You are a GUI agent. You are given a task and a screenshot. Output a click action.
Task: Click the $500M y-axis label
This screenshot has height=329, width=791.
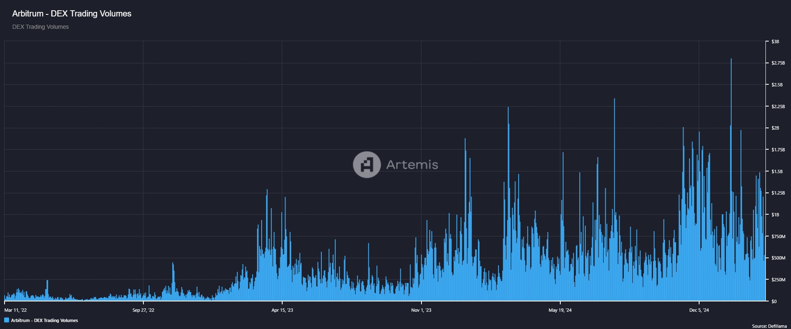coord(778,258)
